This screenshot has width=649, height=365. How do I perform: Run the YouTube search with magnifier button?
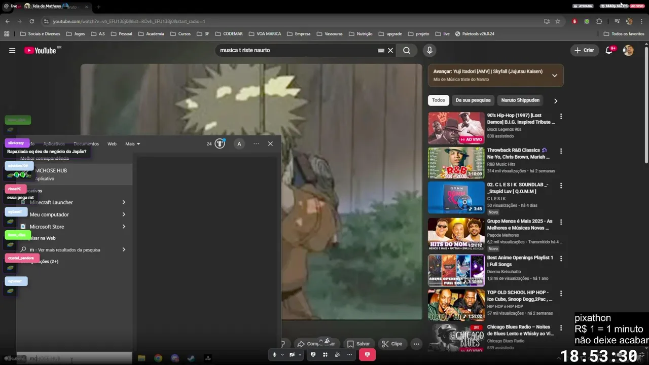(x=407, y=50)
